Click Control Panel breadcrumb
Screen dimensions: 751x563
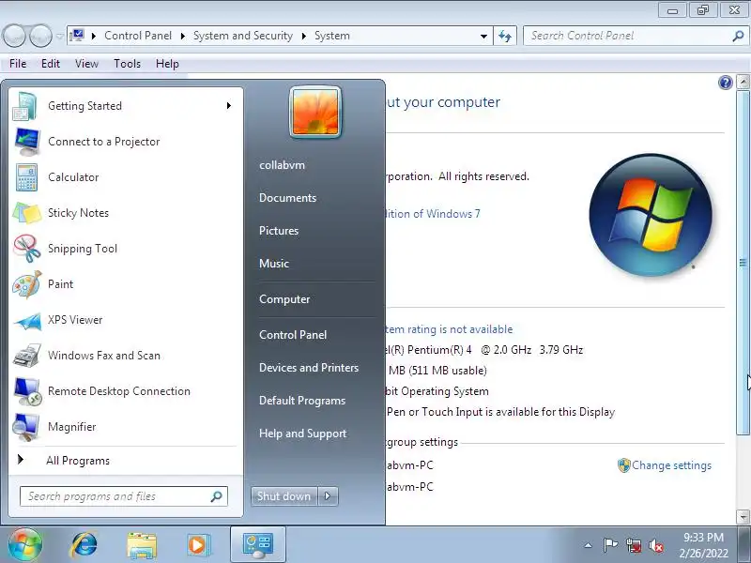pos(138,36)
